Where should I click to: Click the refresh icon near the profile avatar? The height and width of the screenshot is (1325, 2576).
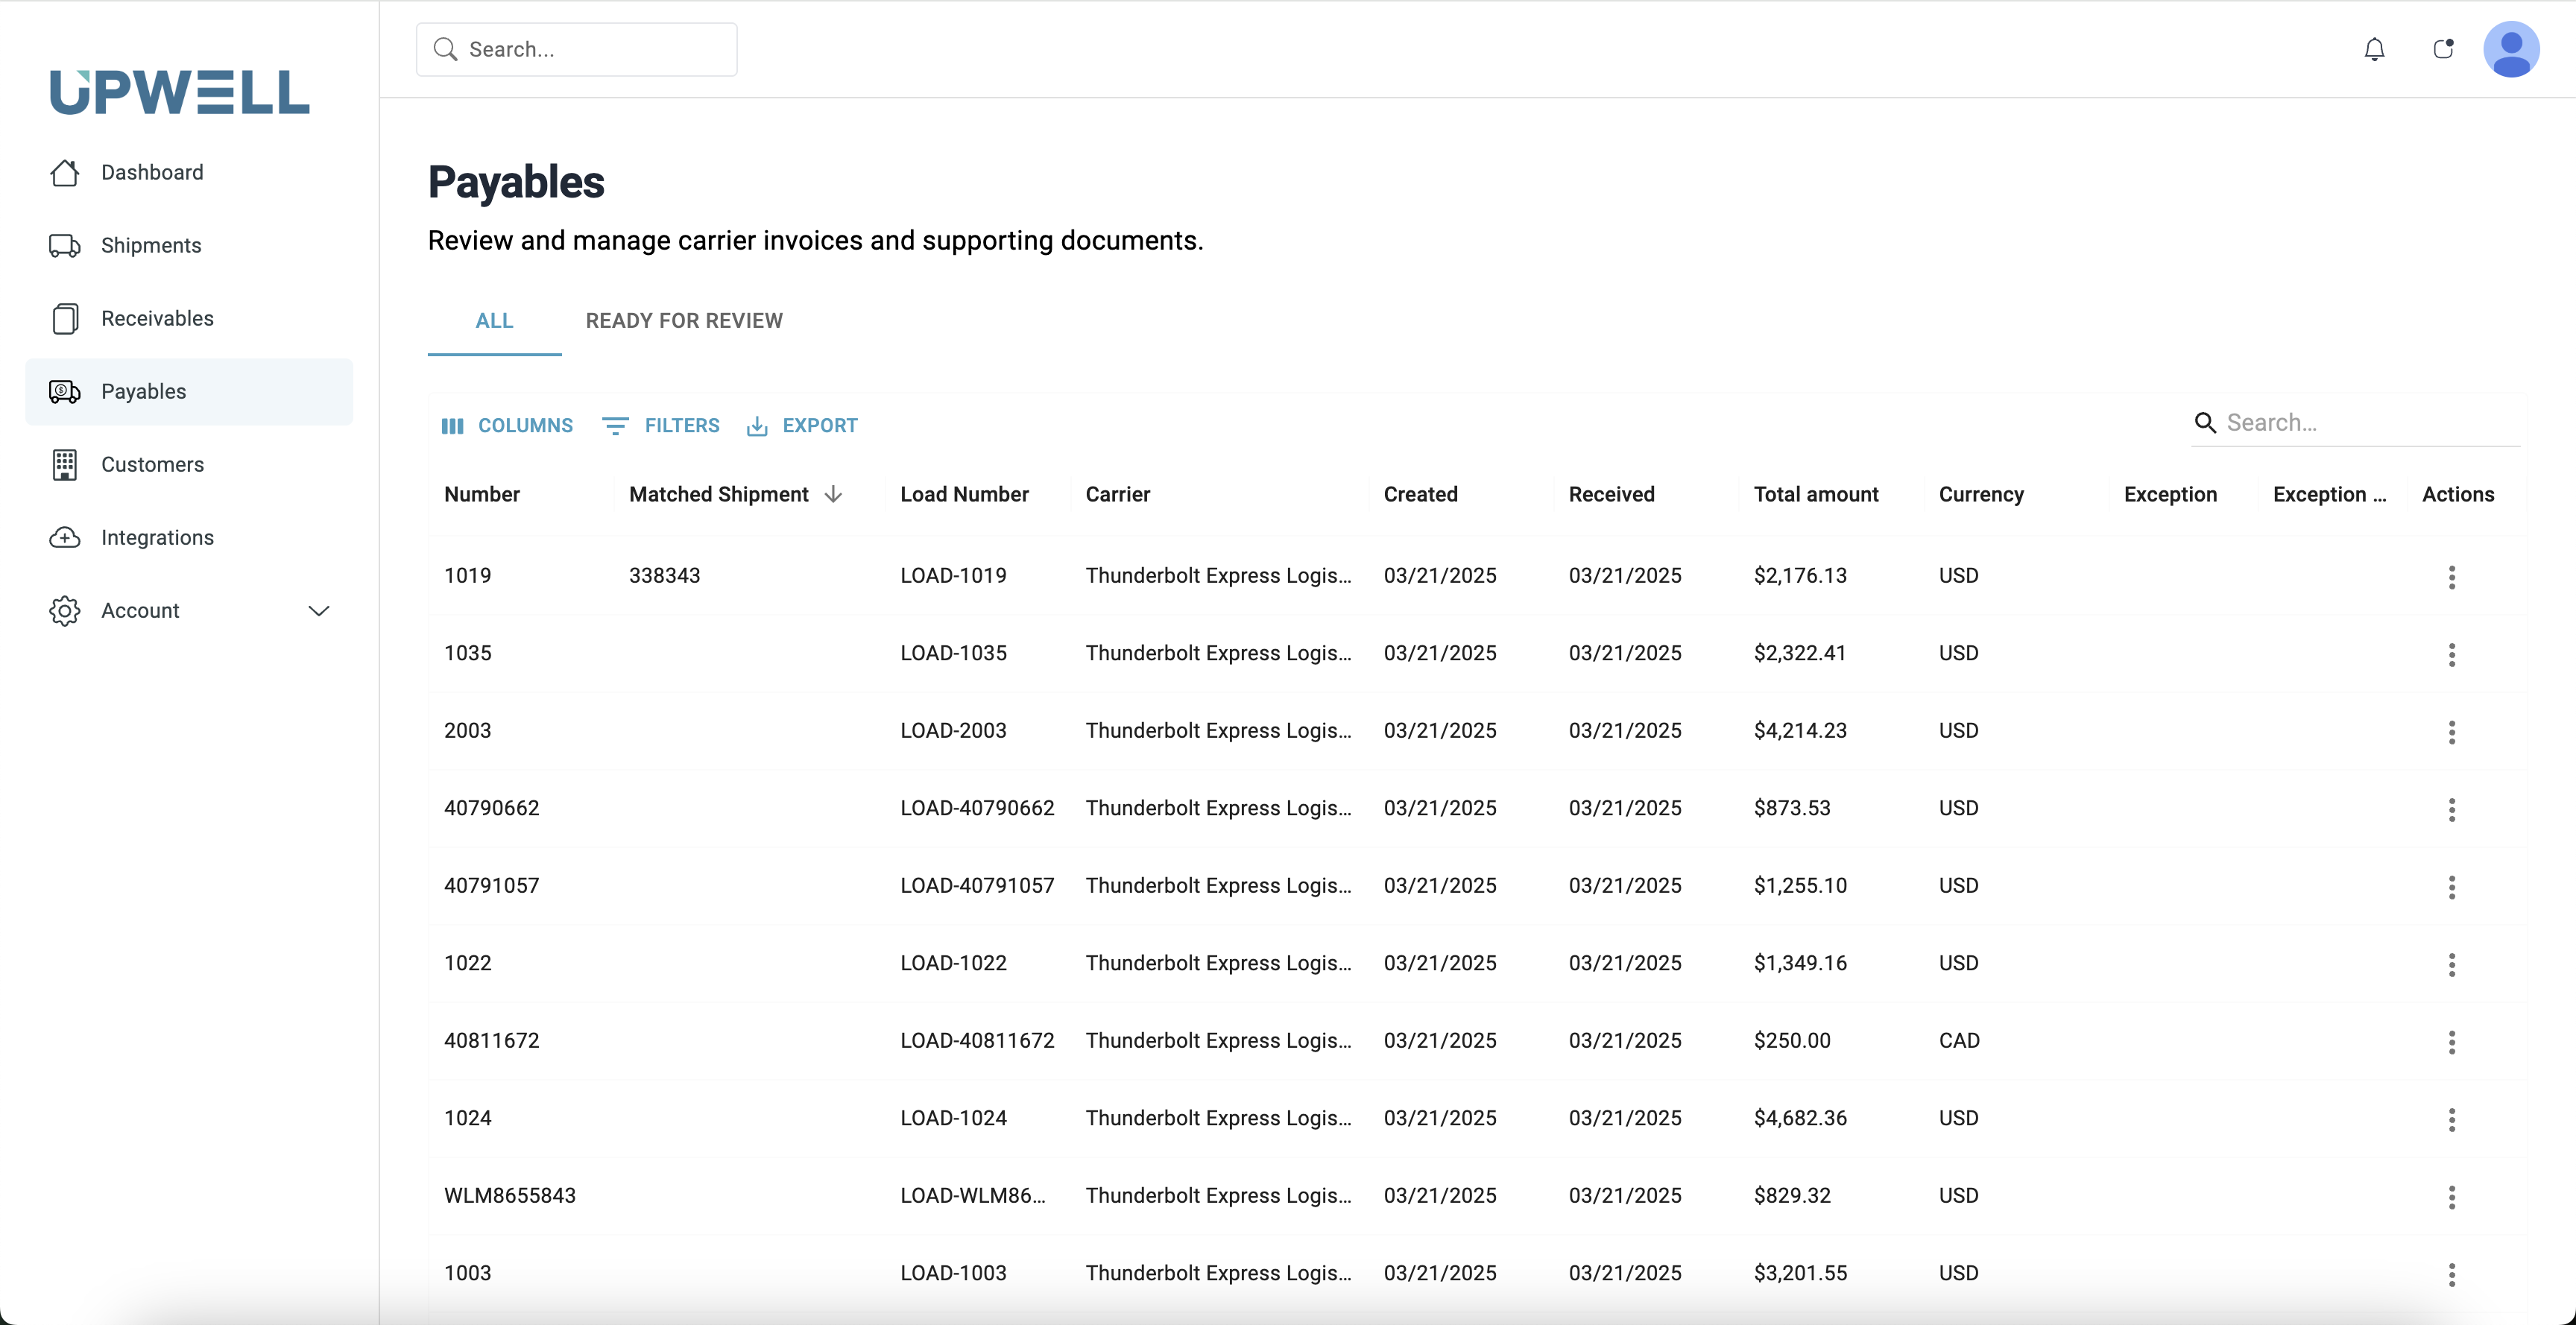coord(2443,49)
